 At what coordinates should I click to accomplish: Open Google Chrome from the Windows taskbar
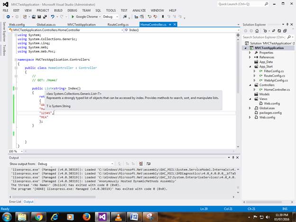(39, 216)
